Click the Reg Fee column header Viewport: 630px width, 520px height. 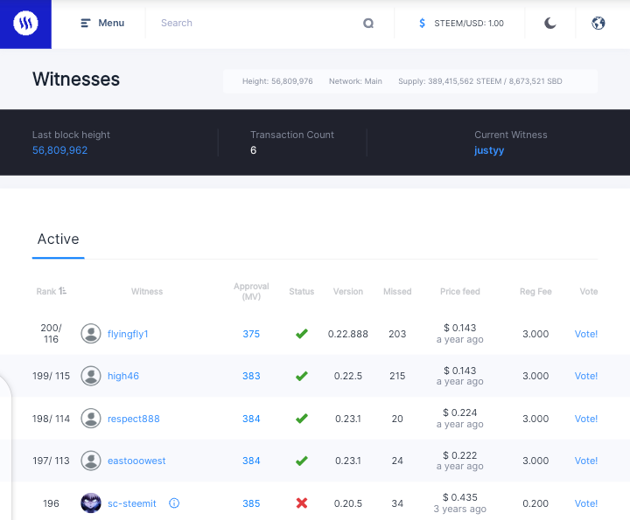point(535,292)
